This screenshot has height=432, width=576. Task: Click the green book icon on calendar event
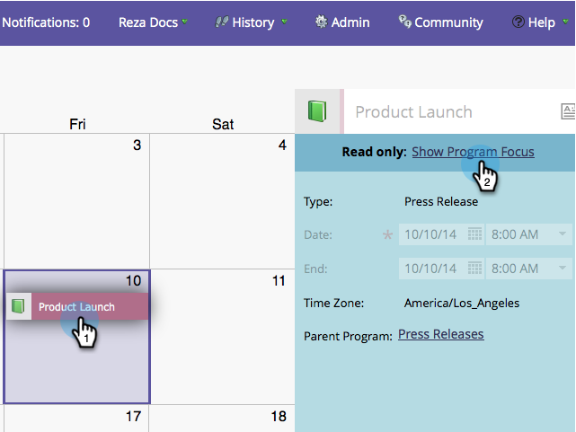[x=18, y=306]
